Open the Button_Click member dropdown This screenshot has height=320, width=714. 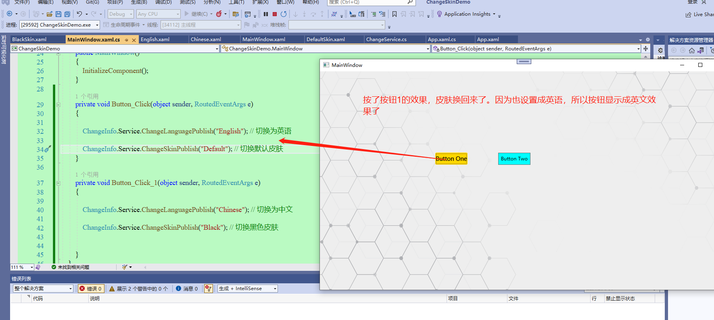click(x=536, y=49)
